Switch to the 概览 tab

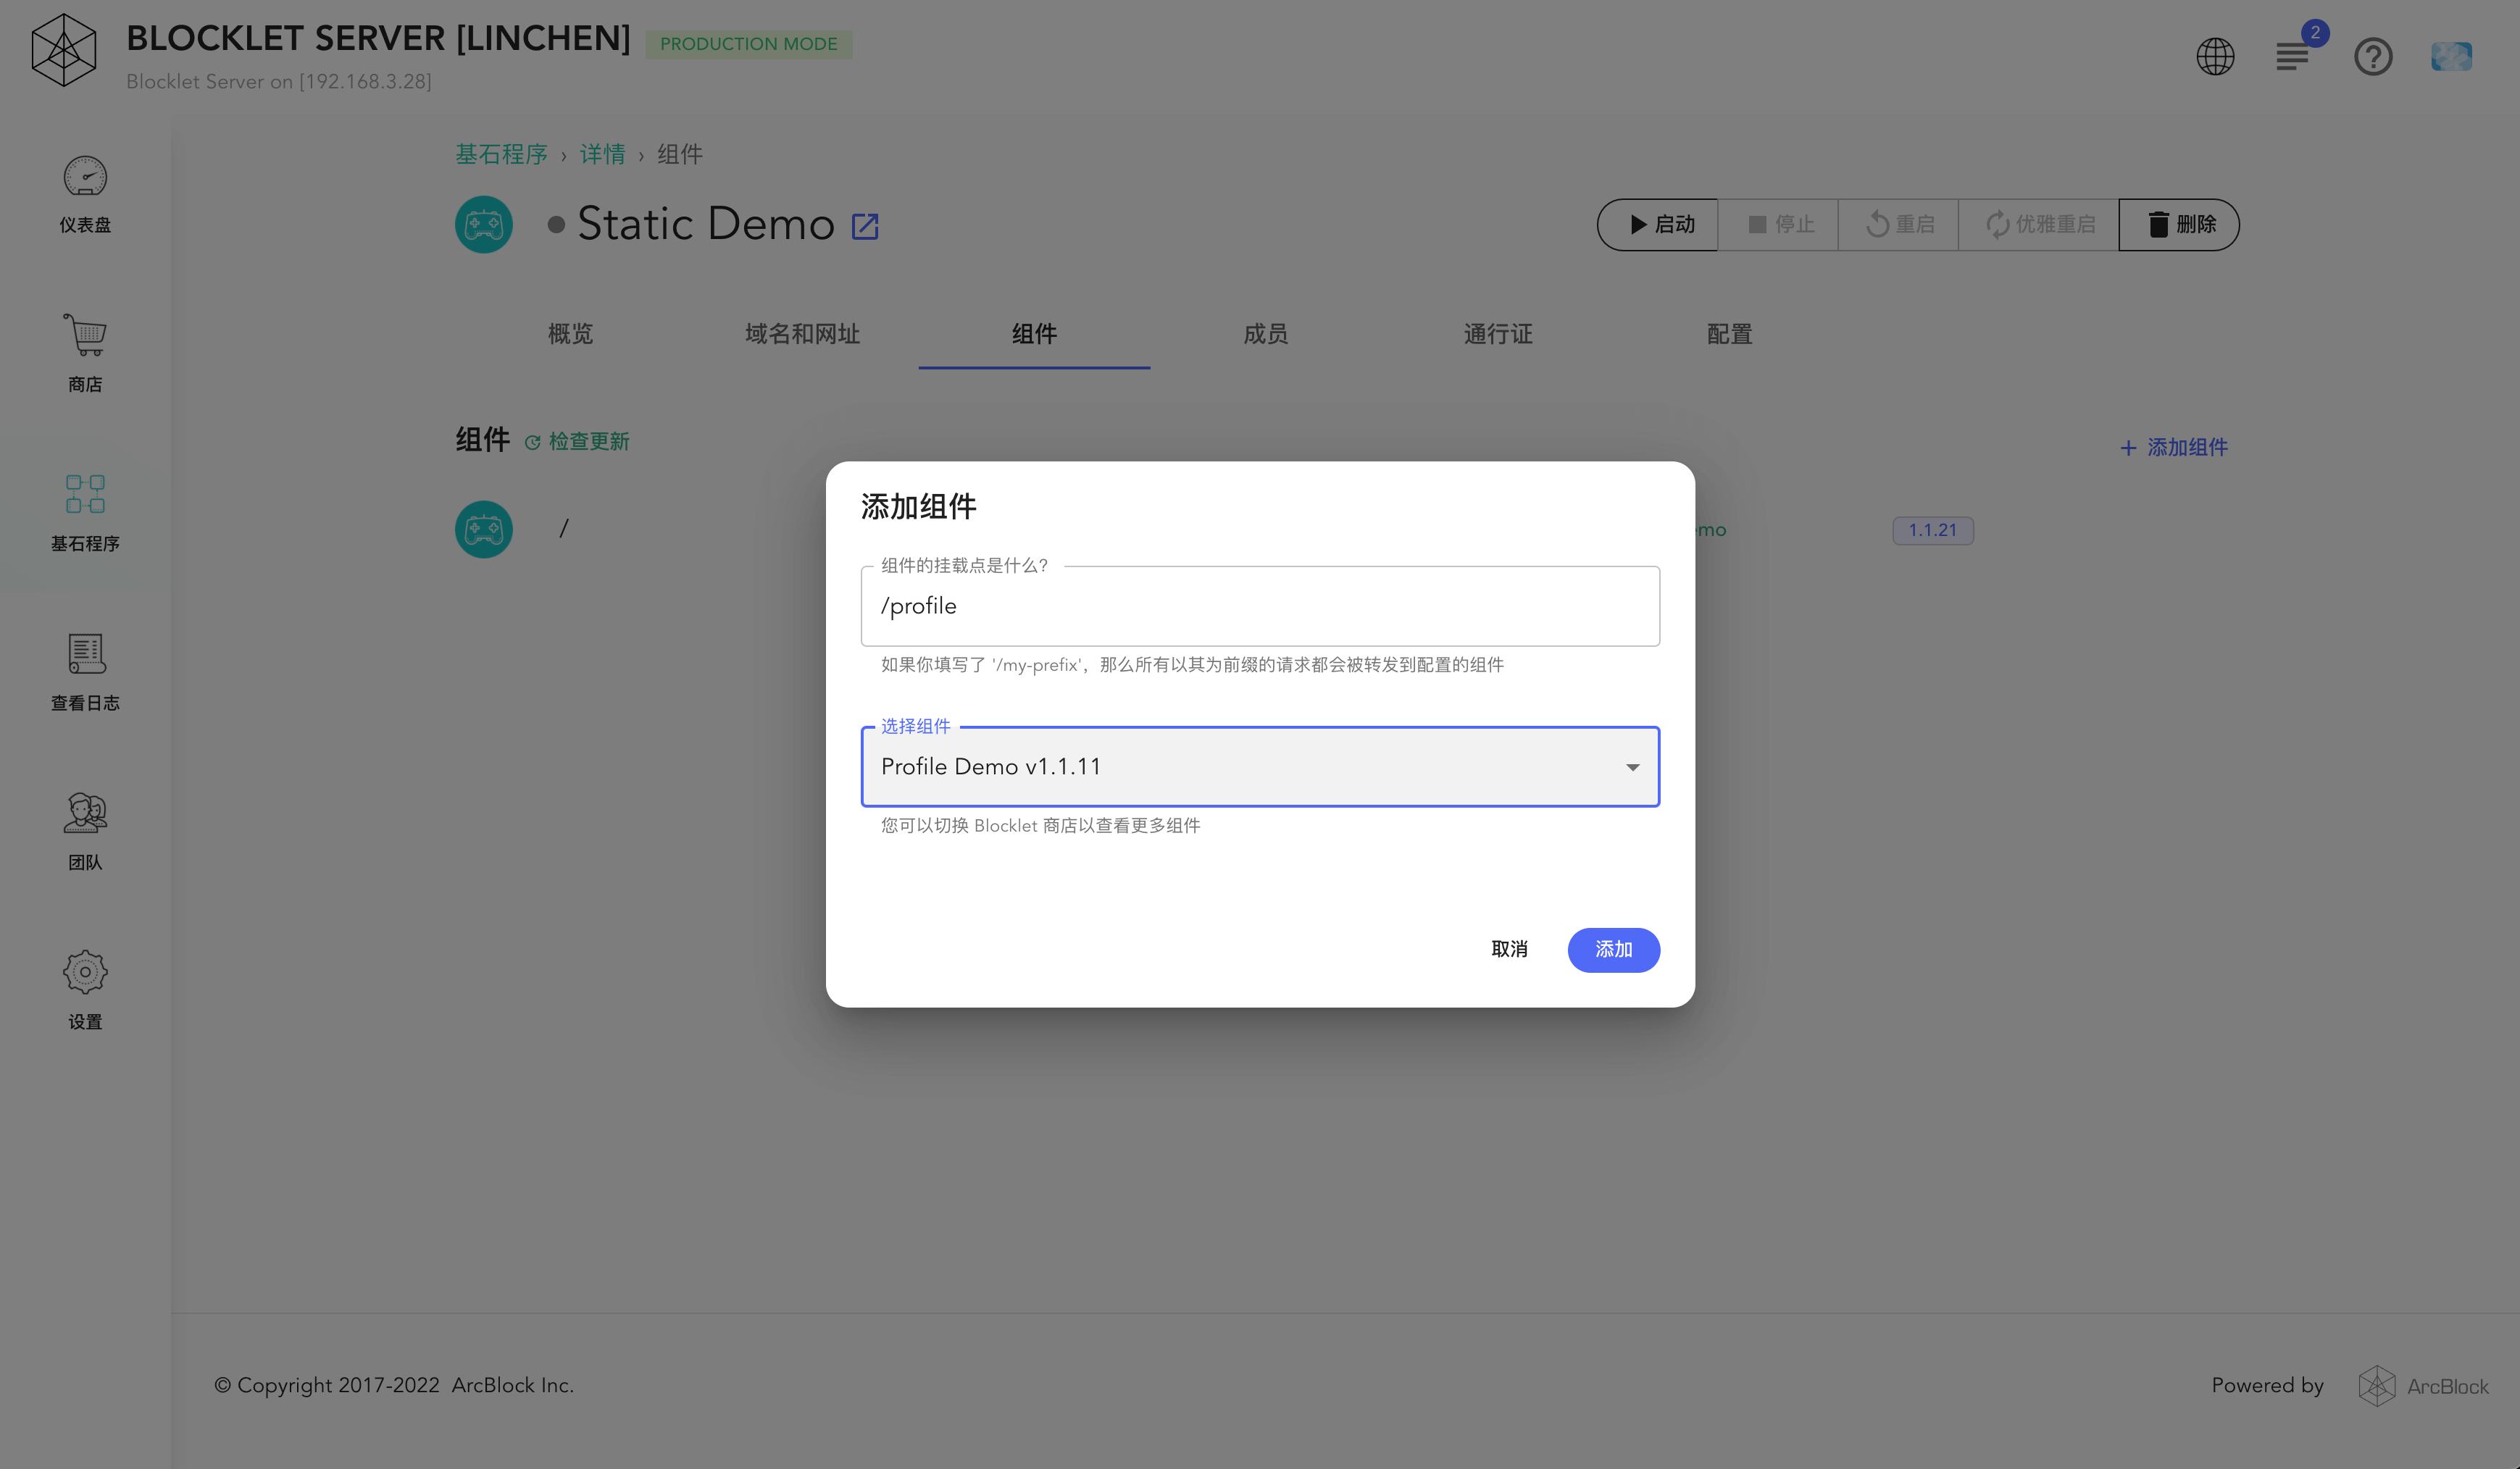pyautogui.click(x=570, y=334)
